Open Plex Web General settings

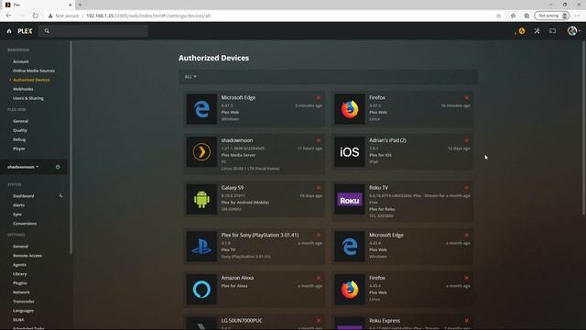[x=20, y=121]
